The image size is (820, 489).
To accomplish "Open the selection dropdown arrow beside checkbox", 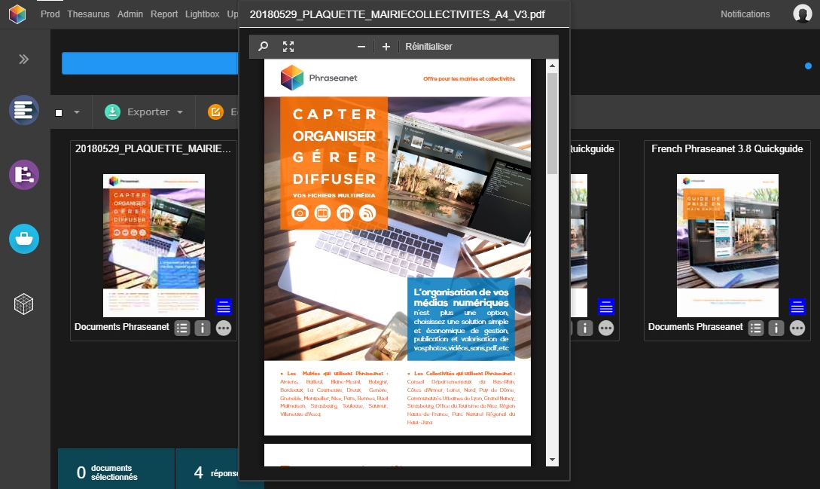I will coord(77,113).
